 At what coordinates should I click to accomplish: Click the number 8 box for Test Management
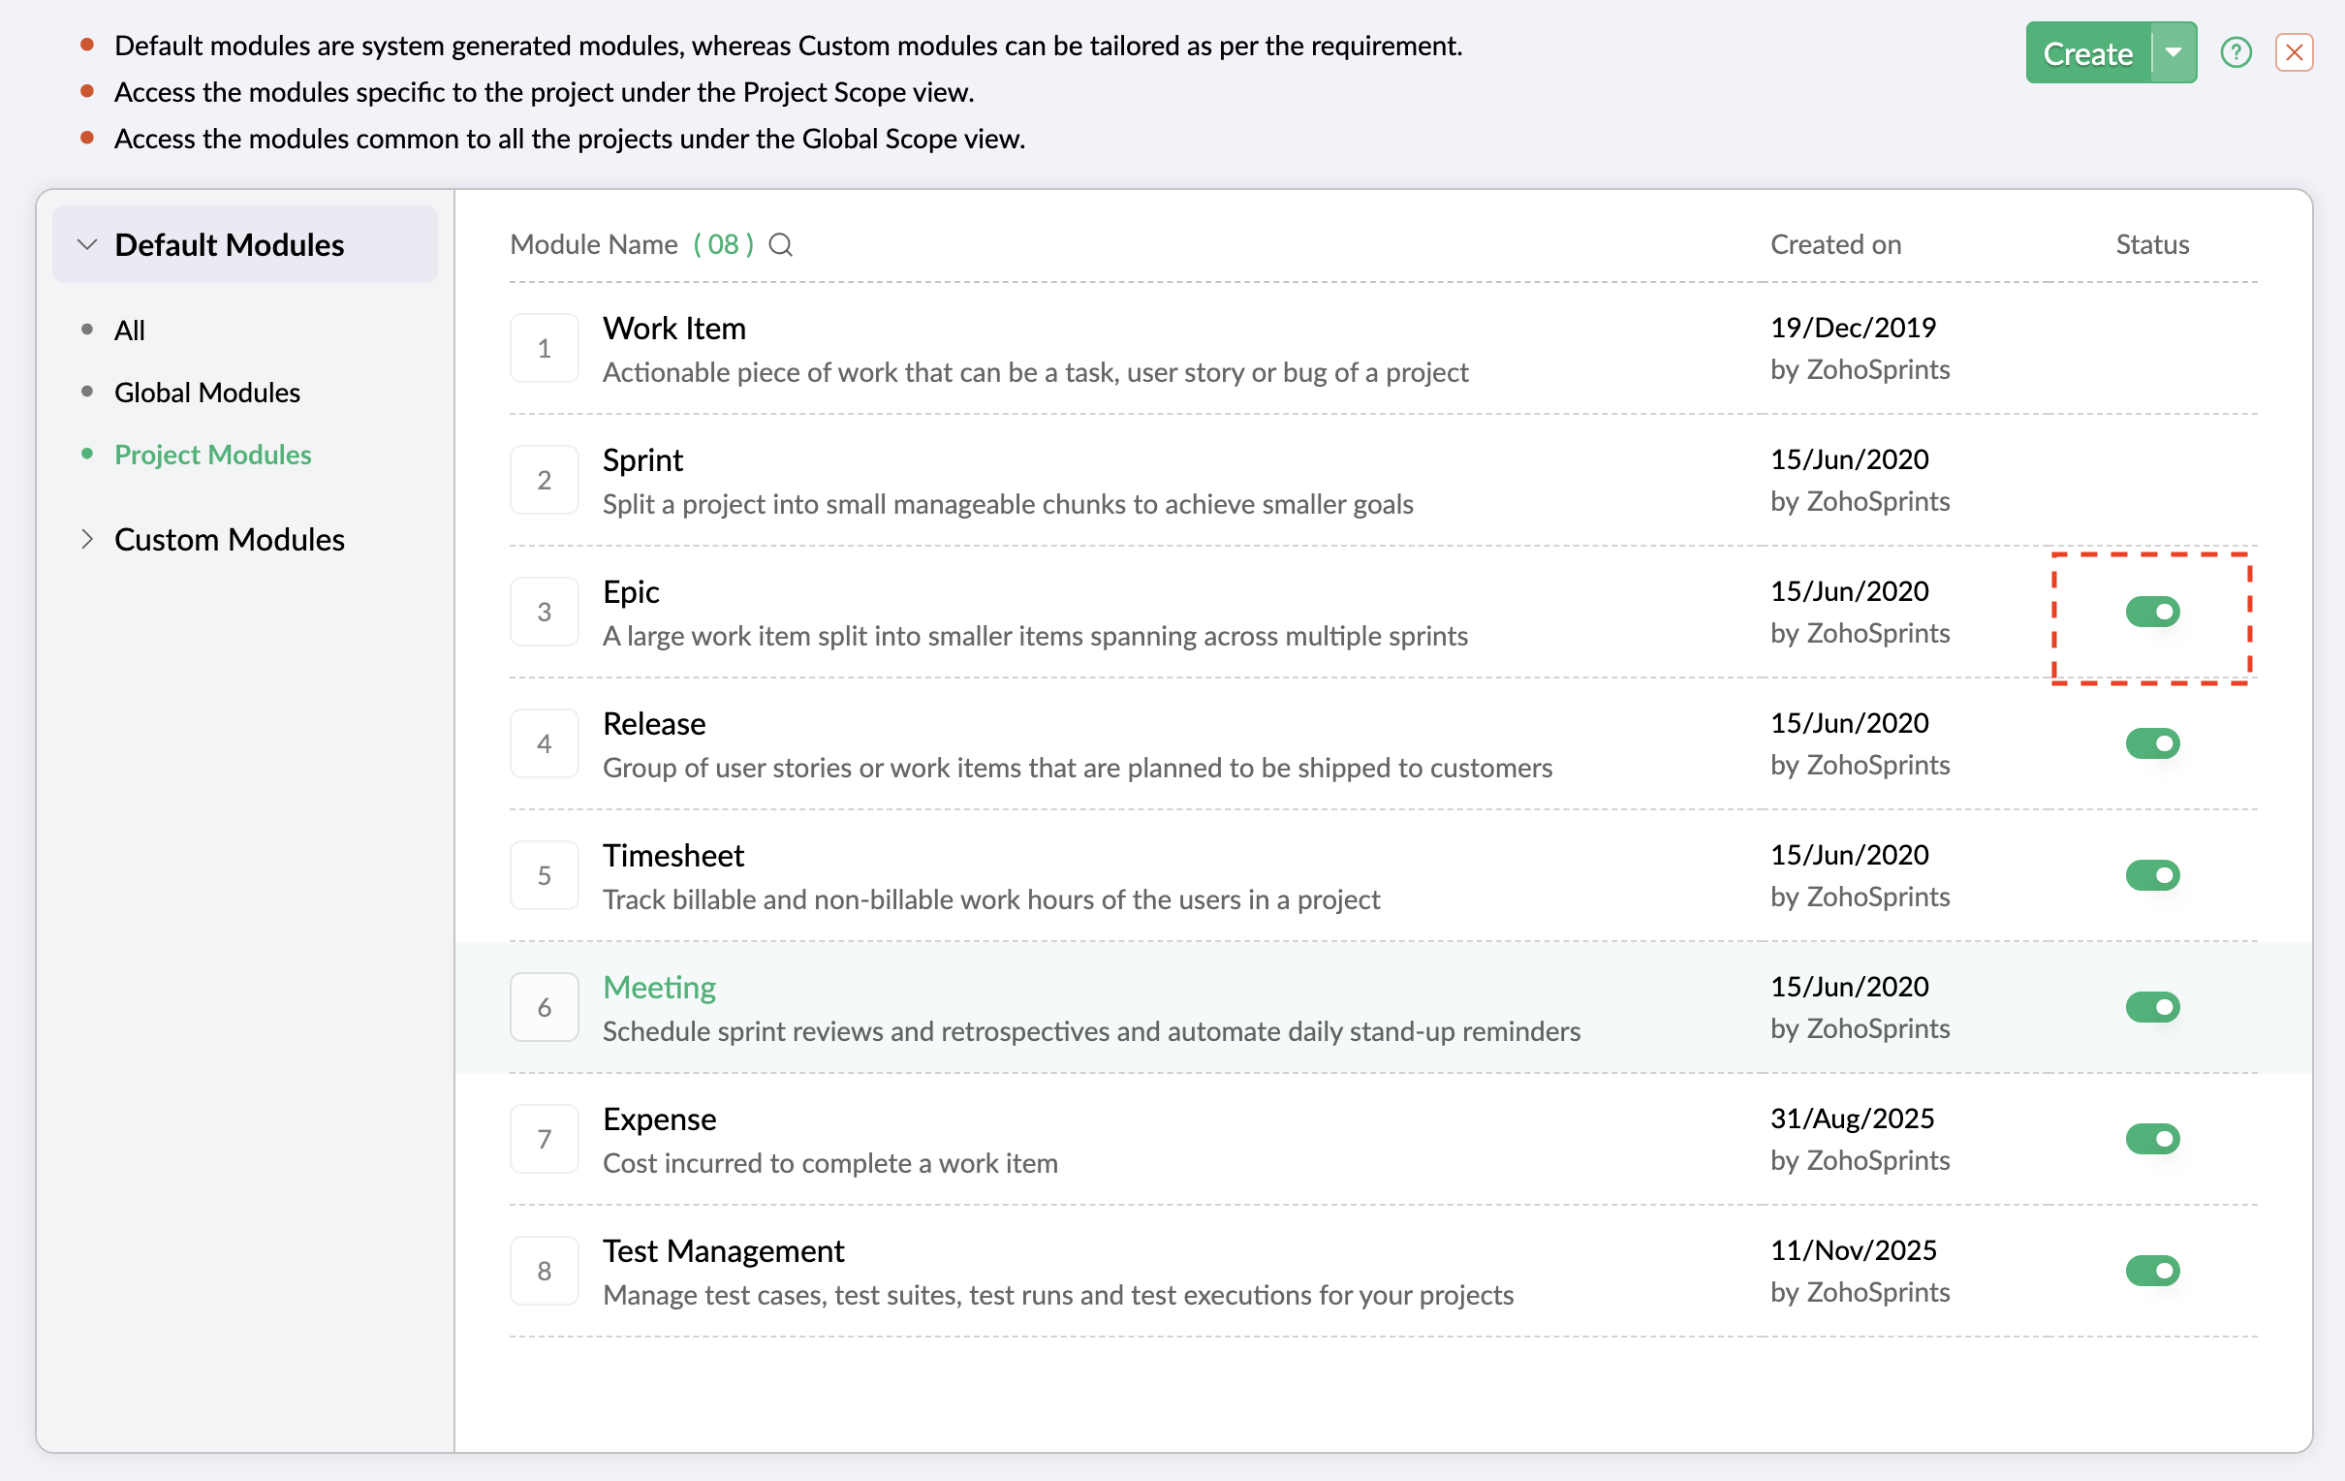pyautogui.click(x=545, y=1271)
